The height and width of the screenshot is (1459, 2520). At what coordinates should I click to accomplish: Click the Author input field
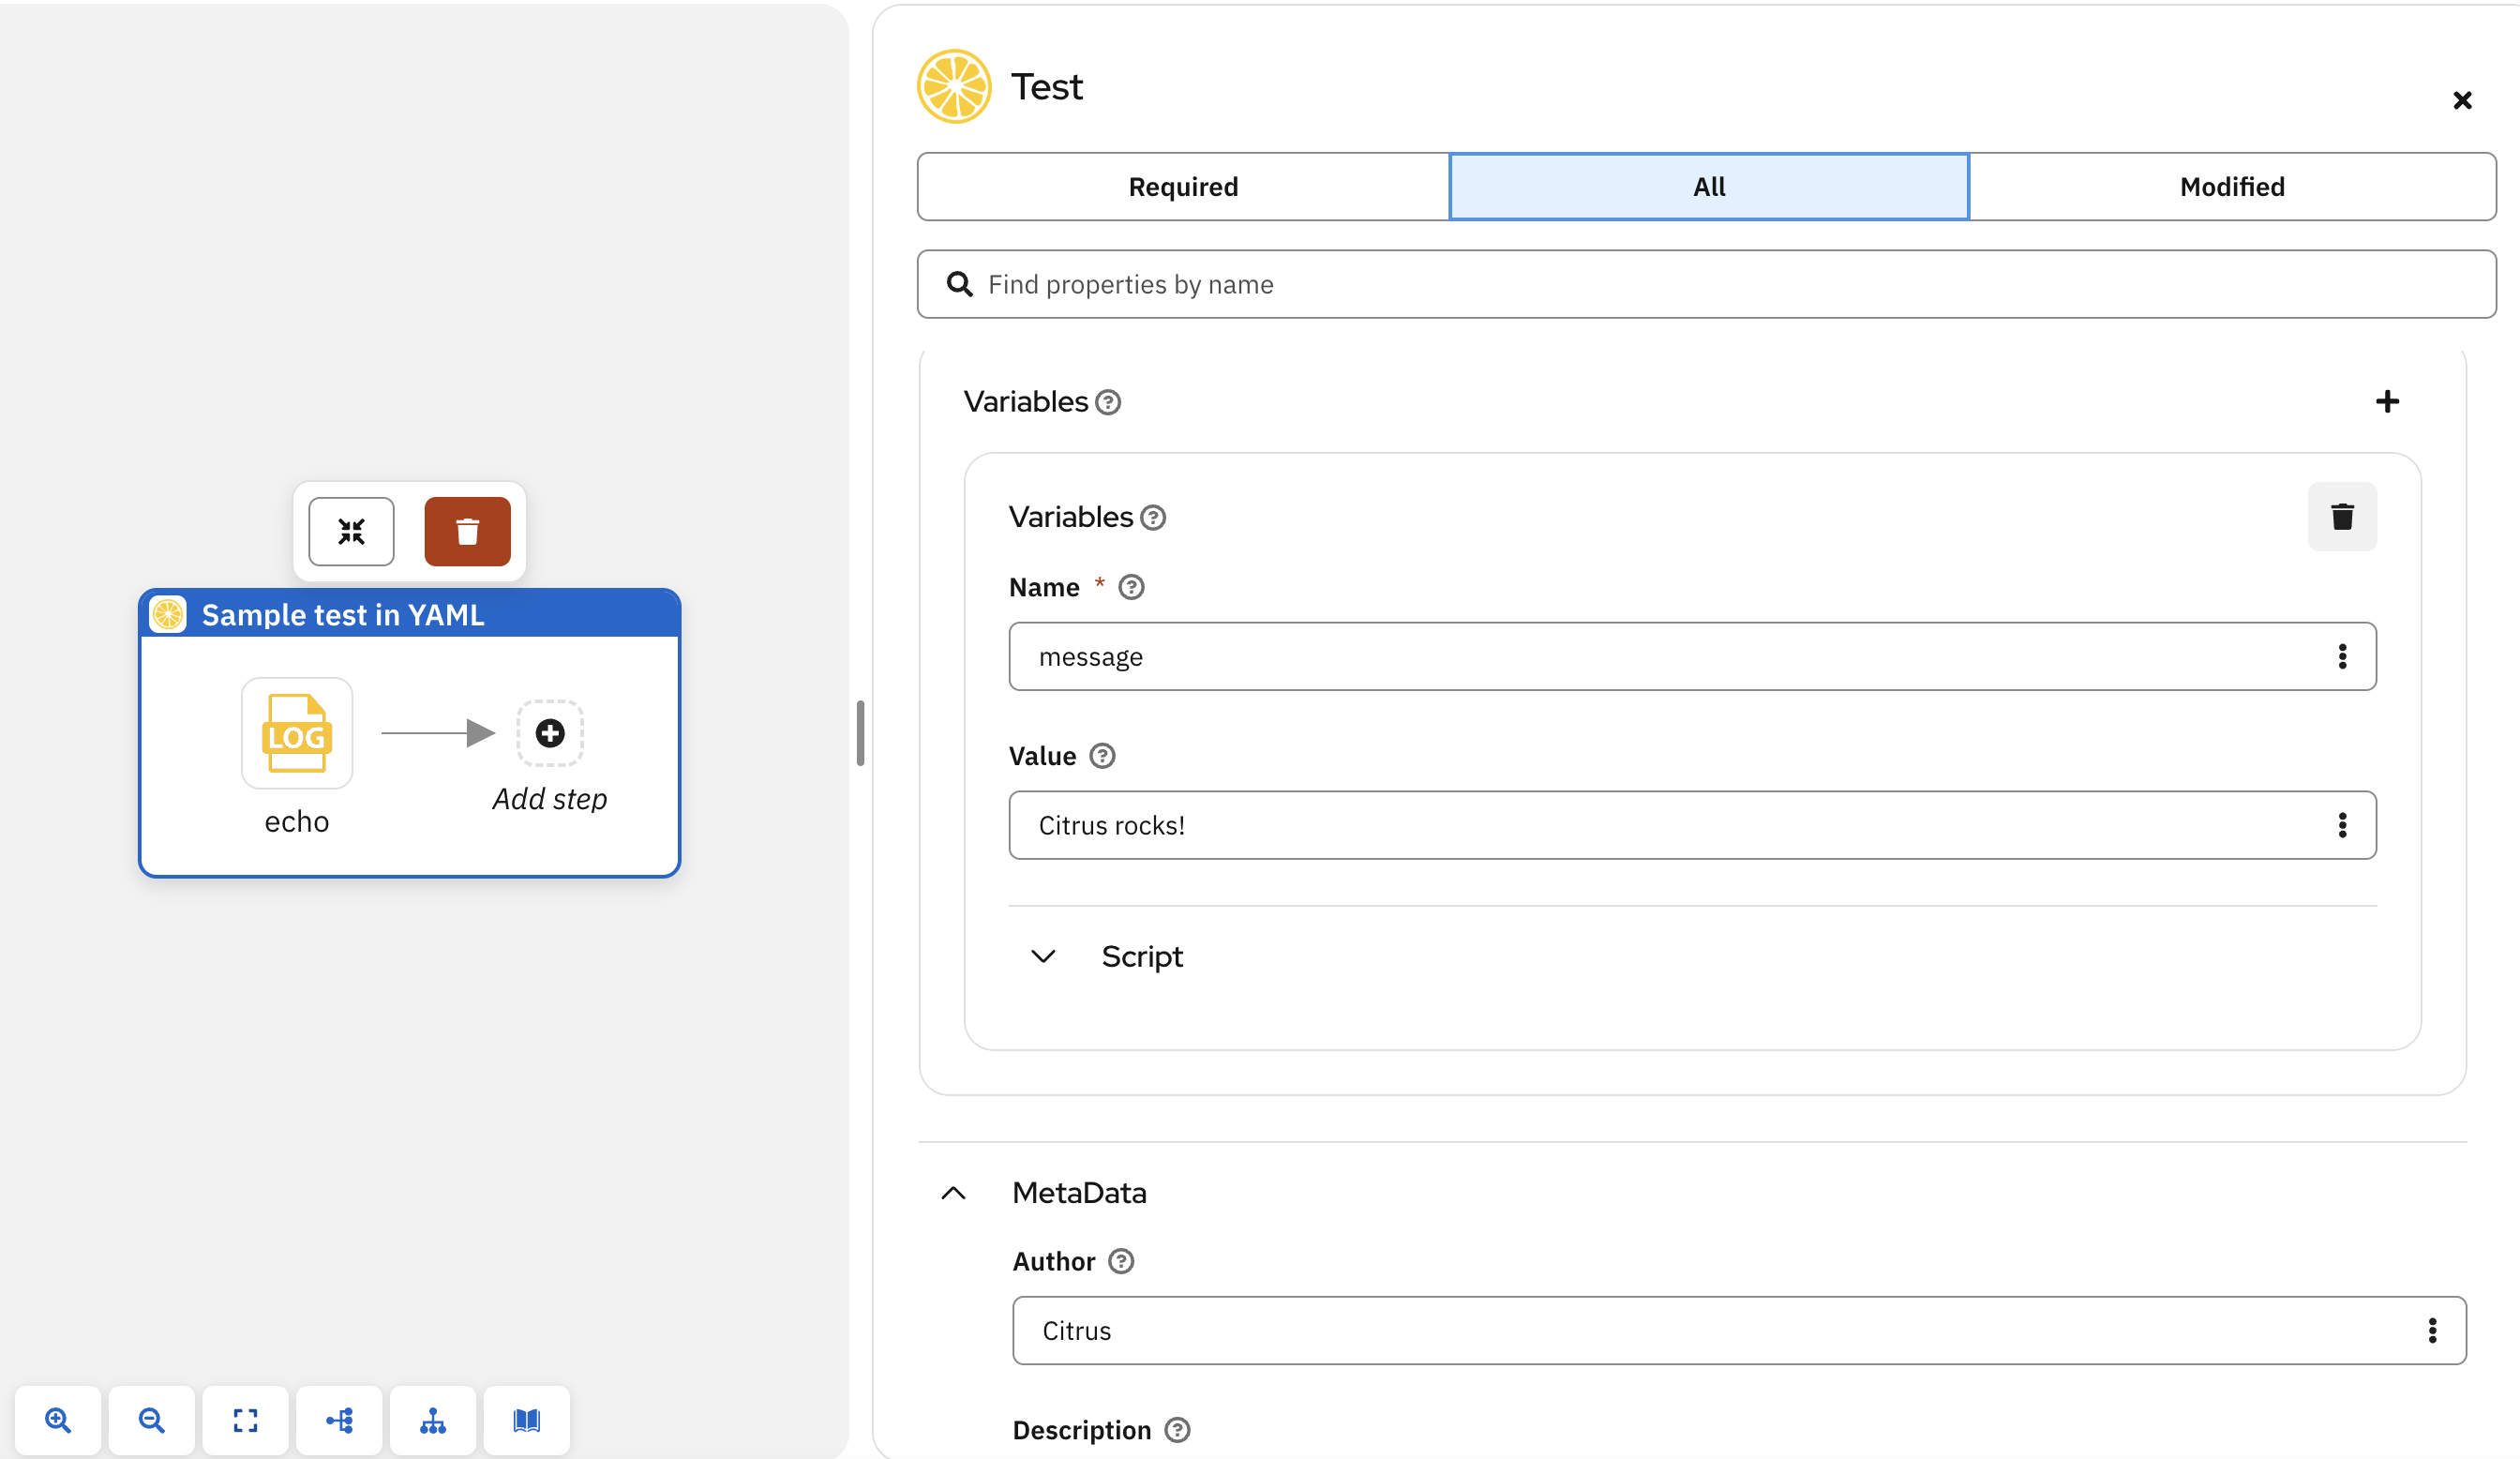pyautogui.click(x=1739, y=1330)
